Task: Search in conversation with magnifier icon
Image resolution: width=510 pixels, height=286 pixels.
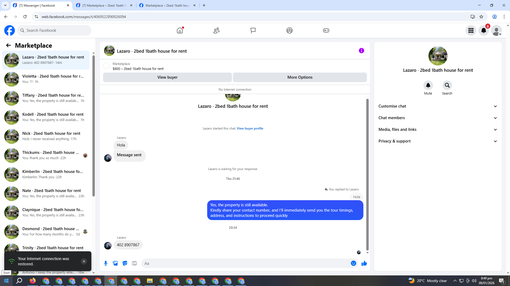Action: 447,85
